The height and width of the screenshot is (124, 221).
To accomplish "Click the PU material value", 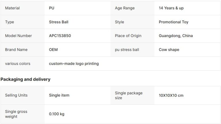I will coord(52,8).
